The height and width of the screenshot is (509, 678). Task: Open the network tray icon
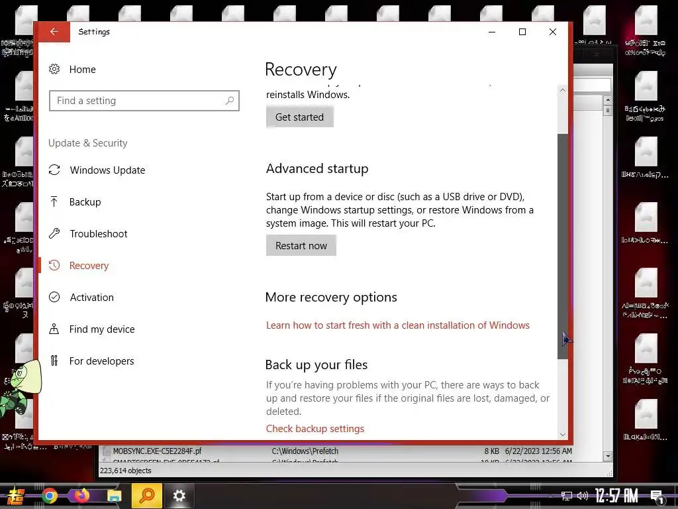point(567,496)
